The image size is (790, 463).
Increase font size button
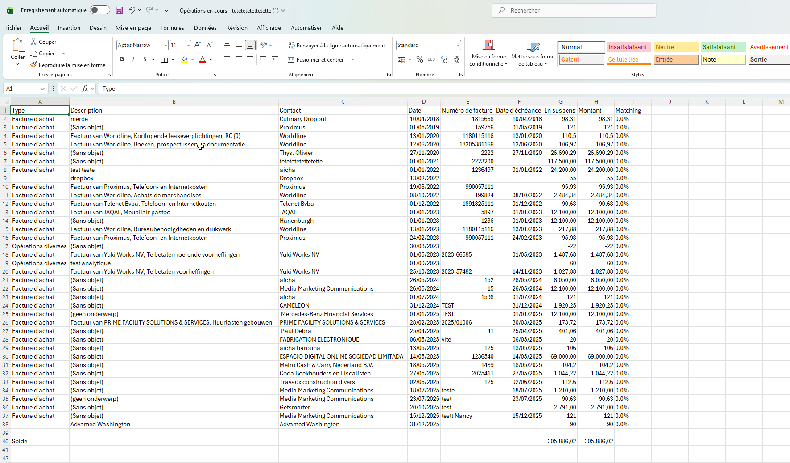[x=198, y=45]
